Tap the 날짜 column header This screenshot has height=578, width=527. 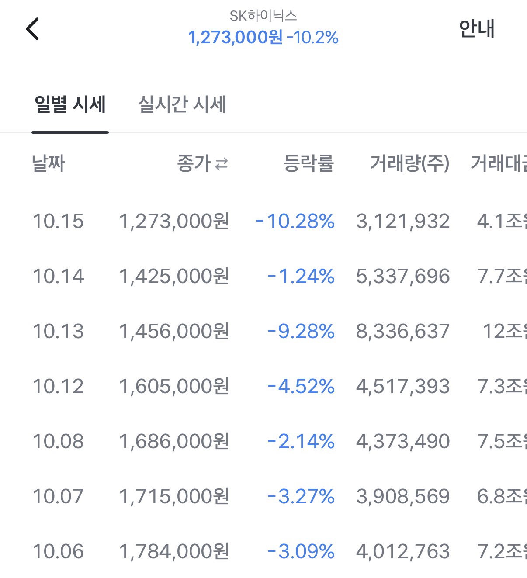pyautogui.click(x=49, y=164)
